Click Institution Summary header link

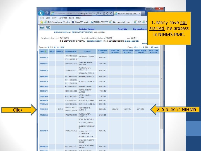pos(87,29)
